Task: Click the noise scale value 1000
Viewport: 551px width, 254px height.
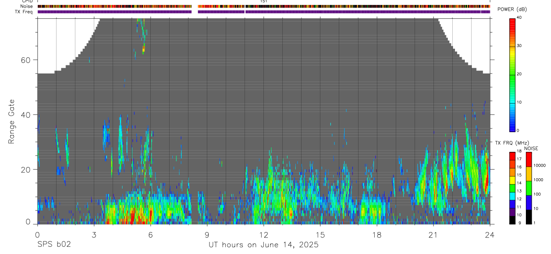Action: pos(538,180)
